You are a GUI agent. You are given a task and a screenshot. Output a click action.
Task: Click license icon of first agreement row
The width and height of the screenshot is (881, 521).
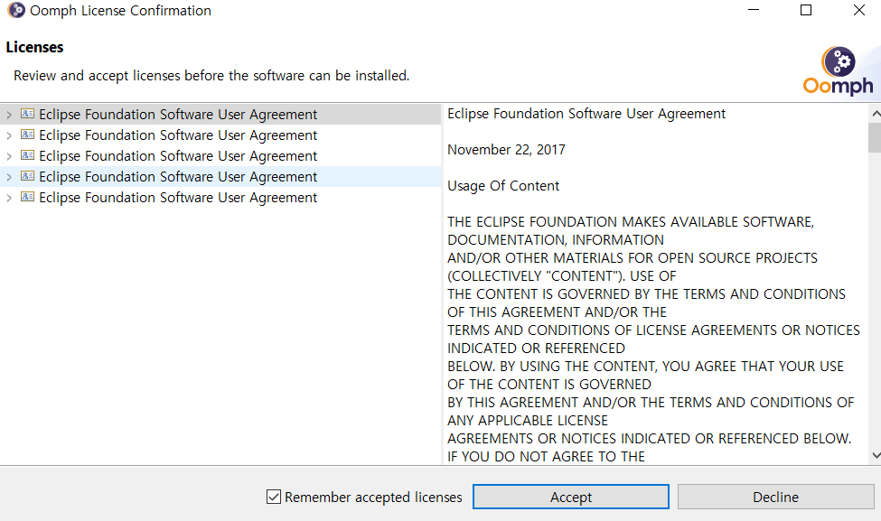(27, 114)
